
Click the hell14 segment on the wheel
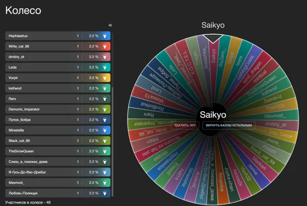coord(180,174)
